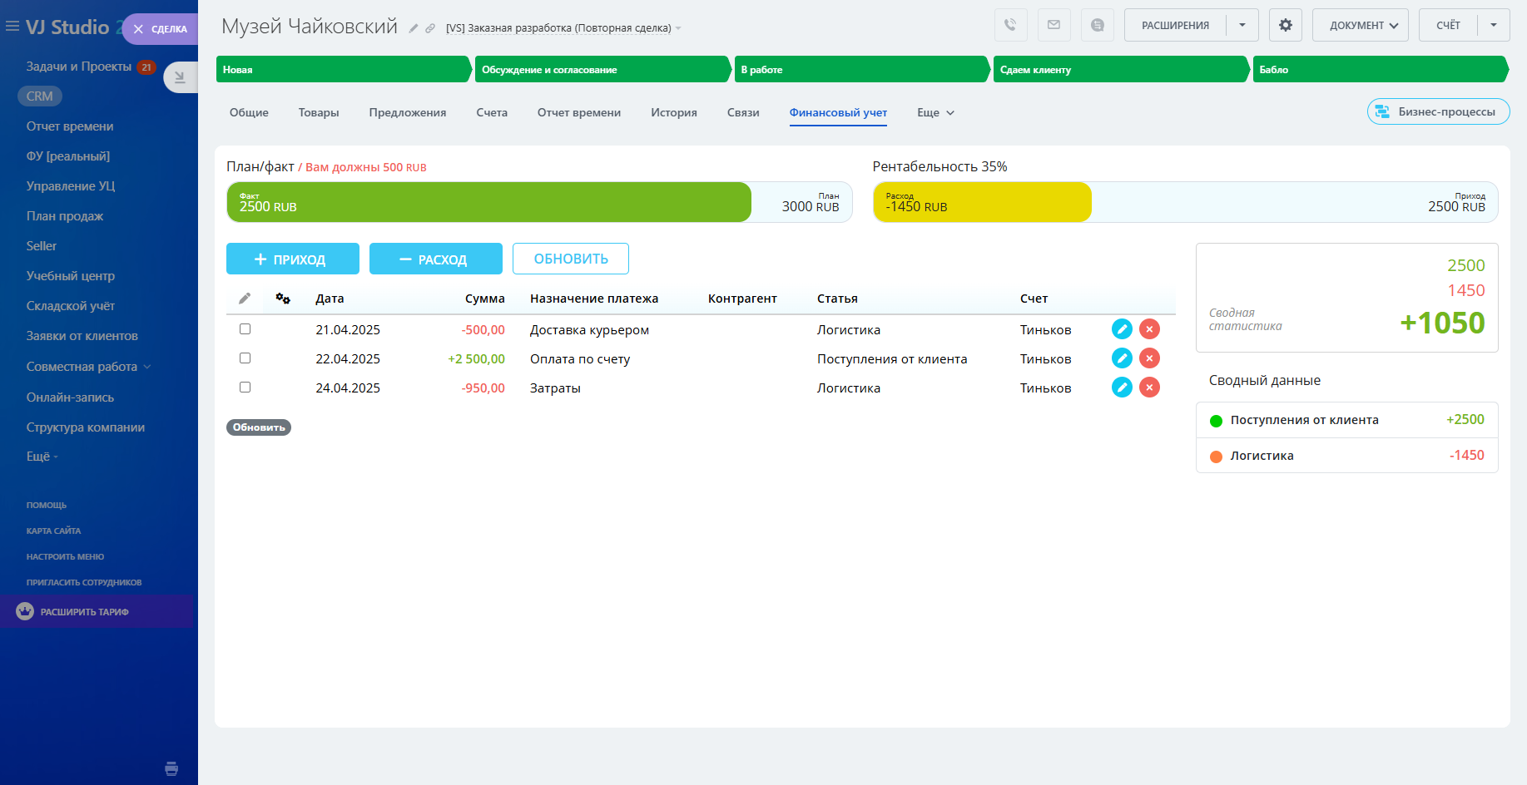Click the ПРИХОД button to add income
The image size is (1527, 785).
292,259
